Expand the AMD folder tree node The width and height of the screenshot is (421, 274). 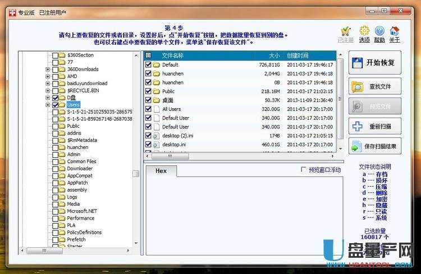48,76
